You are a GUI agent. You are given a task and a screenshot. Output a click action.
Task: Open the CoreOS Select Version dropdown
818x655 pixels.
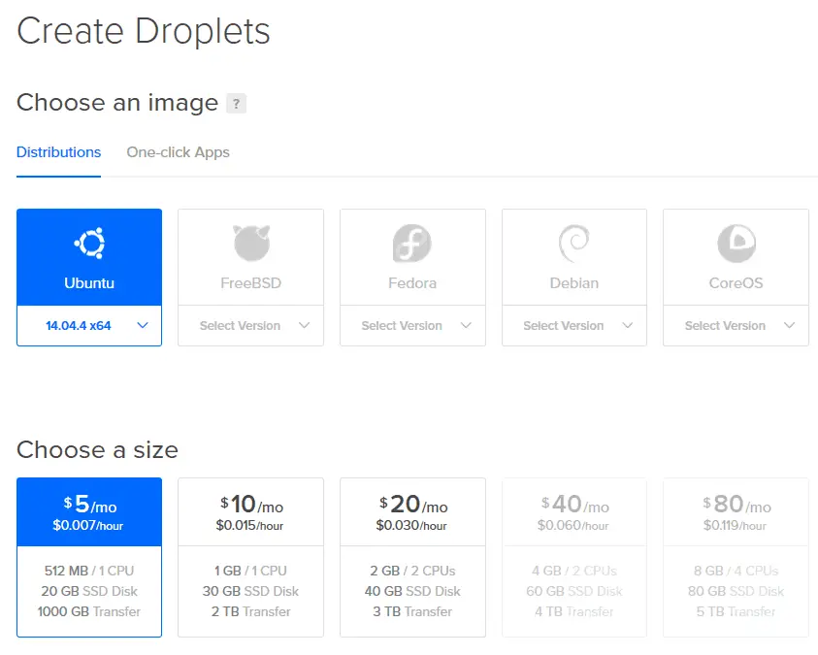point(736,325)
